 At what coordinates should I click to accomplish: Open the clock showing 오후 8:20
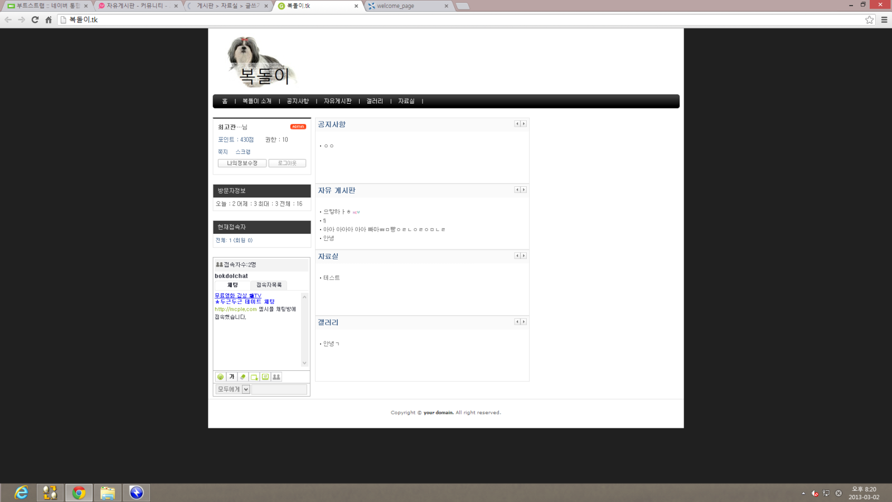(x=864, y=493)
